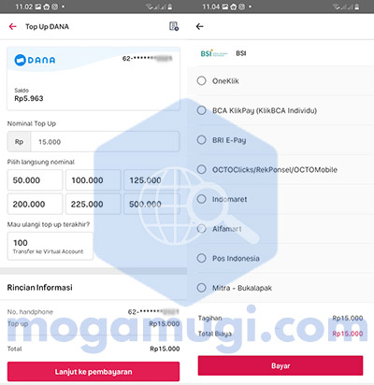Repeat last top up of 100
The height and width of the screenshot is (385, 374).
[x=50, y=246]
